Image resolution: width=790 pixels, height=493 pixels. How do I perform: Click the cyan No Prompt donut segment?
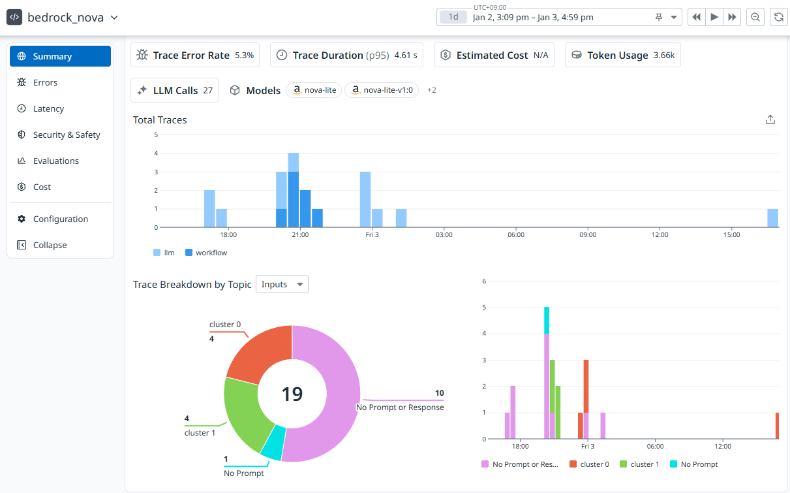(x=273, y=443)
